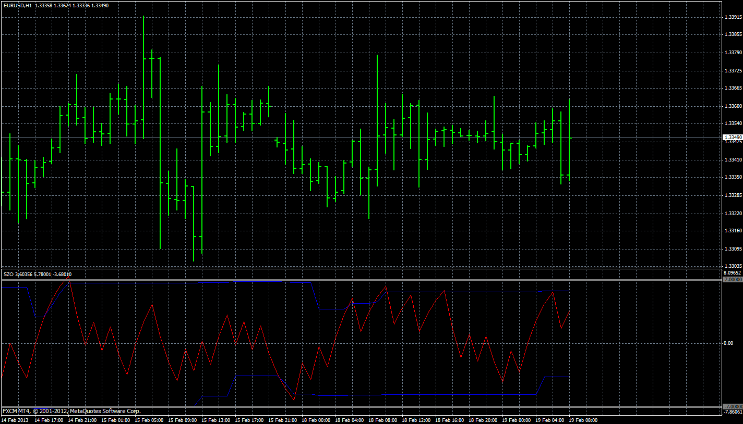This screenshot has width=743, height=424.
Task: Click the 15 Feb 21:00 time label
Action: pos(282,420)
